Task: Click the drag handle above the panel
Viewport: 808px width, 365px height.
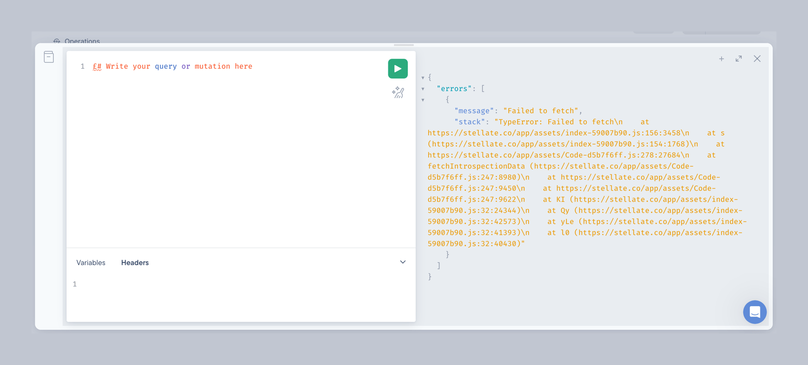Action: (x=404, y=45)
